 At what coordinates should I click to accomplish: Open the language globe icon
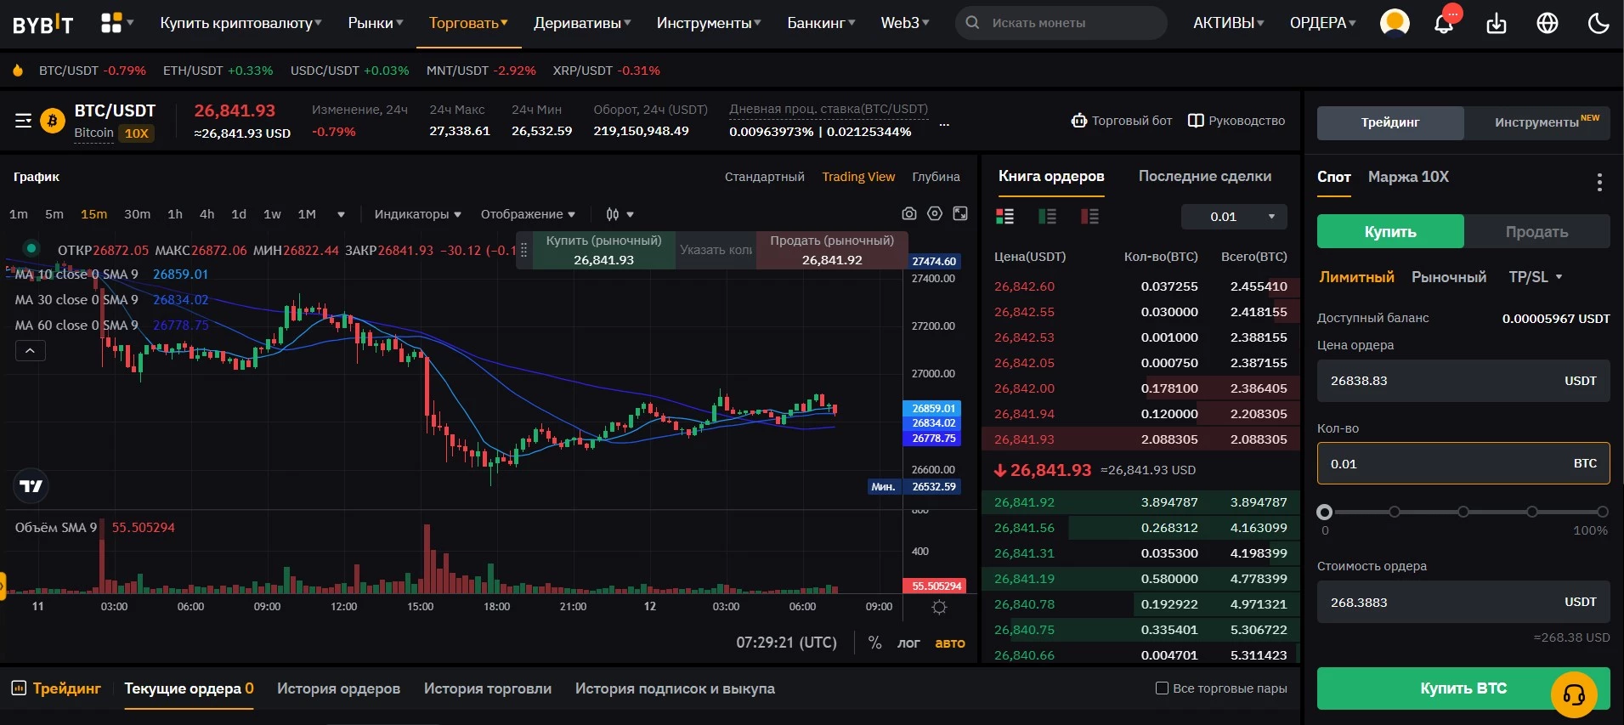(x=1548, y=24)
